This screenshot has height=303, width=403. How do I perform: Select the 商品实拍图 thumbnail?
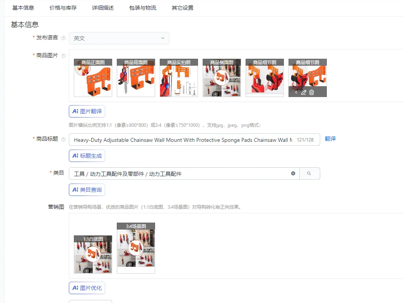tap(179, 78)
